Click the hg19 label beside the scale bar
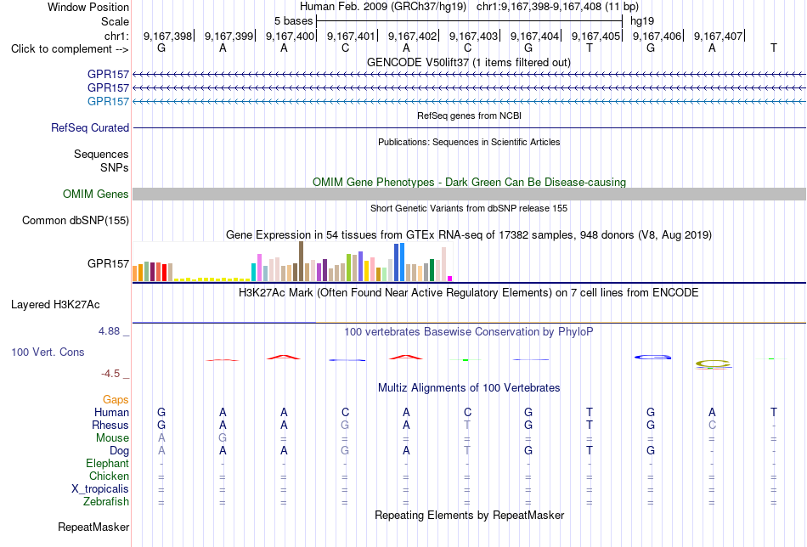807x547 pixels. click(642, 21)
